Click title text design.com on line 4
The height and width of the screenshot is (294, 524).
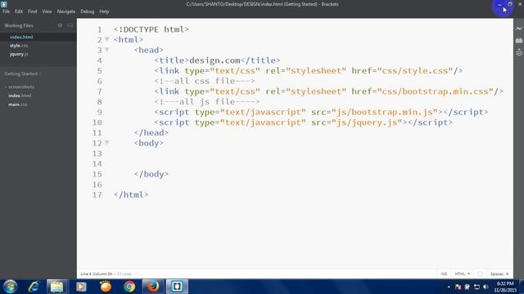point(215,60)
